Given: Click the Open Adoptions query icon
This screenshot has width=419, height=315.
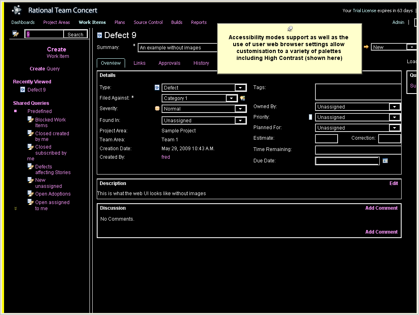Looking at the screenshot, I should (30, 194).
